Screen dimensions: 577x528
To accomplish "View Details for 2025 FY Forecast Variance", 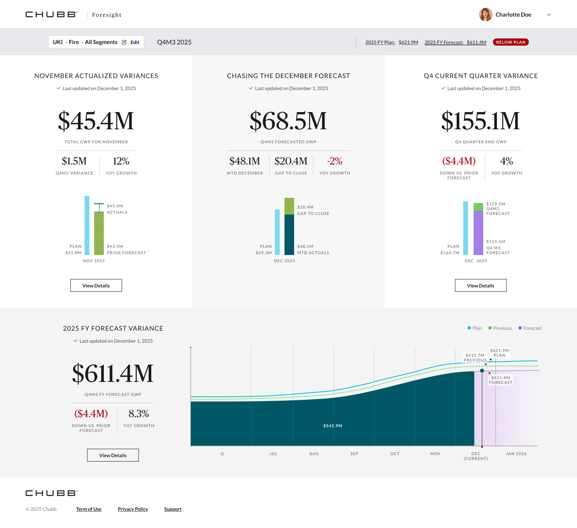I will (113, 455).
